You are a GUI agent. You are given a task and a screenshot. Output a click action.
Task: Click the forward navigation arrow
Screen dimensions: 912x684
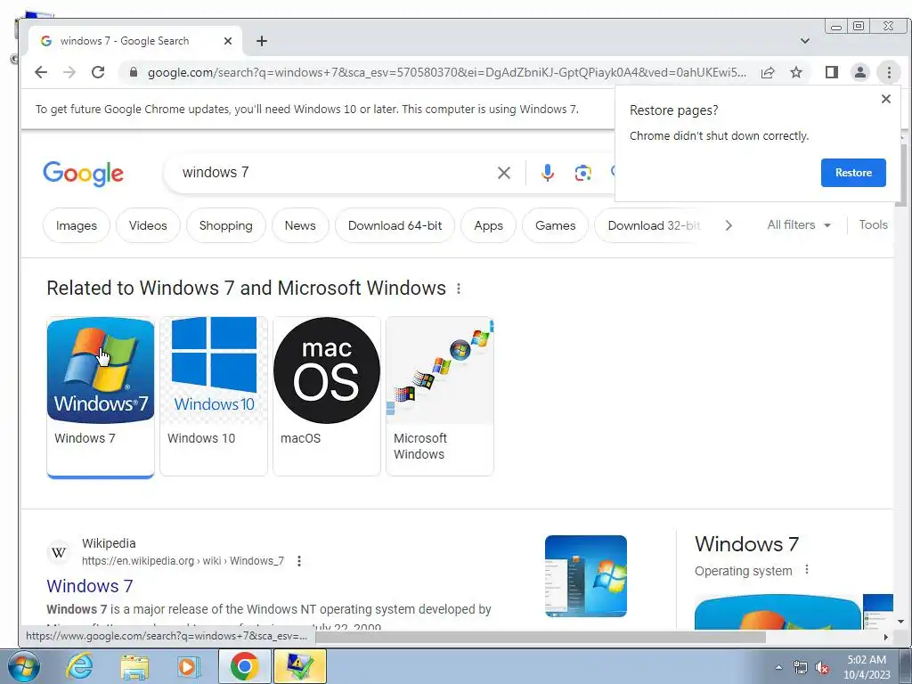(x=69, y=72)
